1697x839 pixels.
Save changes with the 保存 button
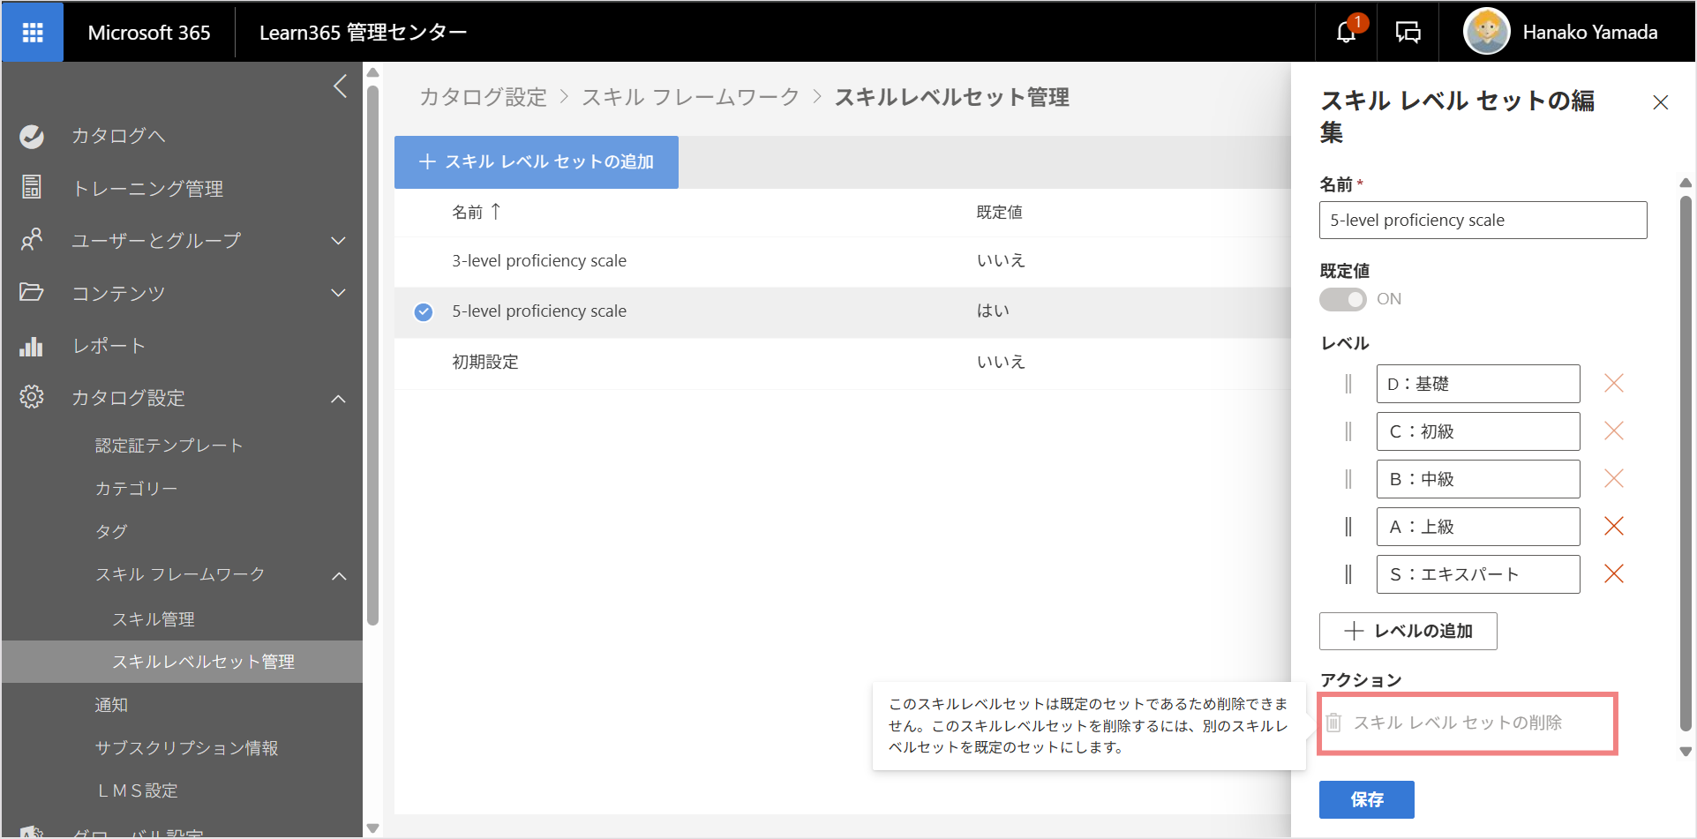pos(1366,799)
